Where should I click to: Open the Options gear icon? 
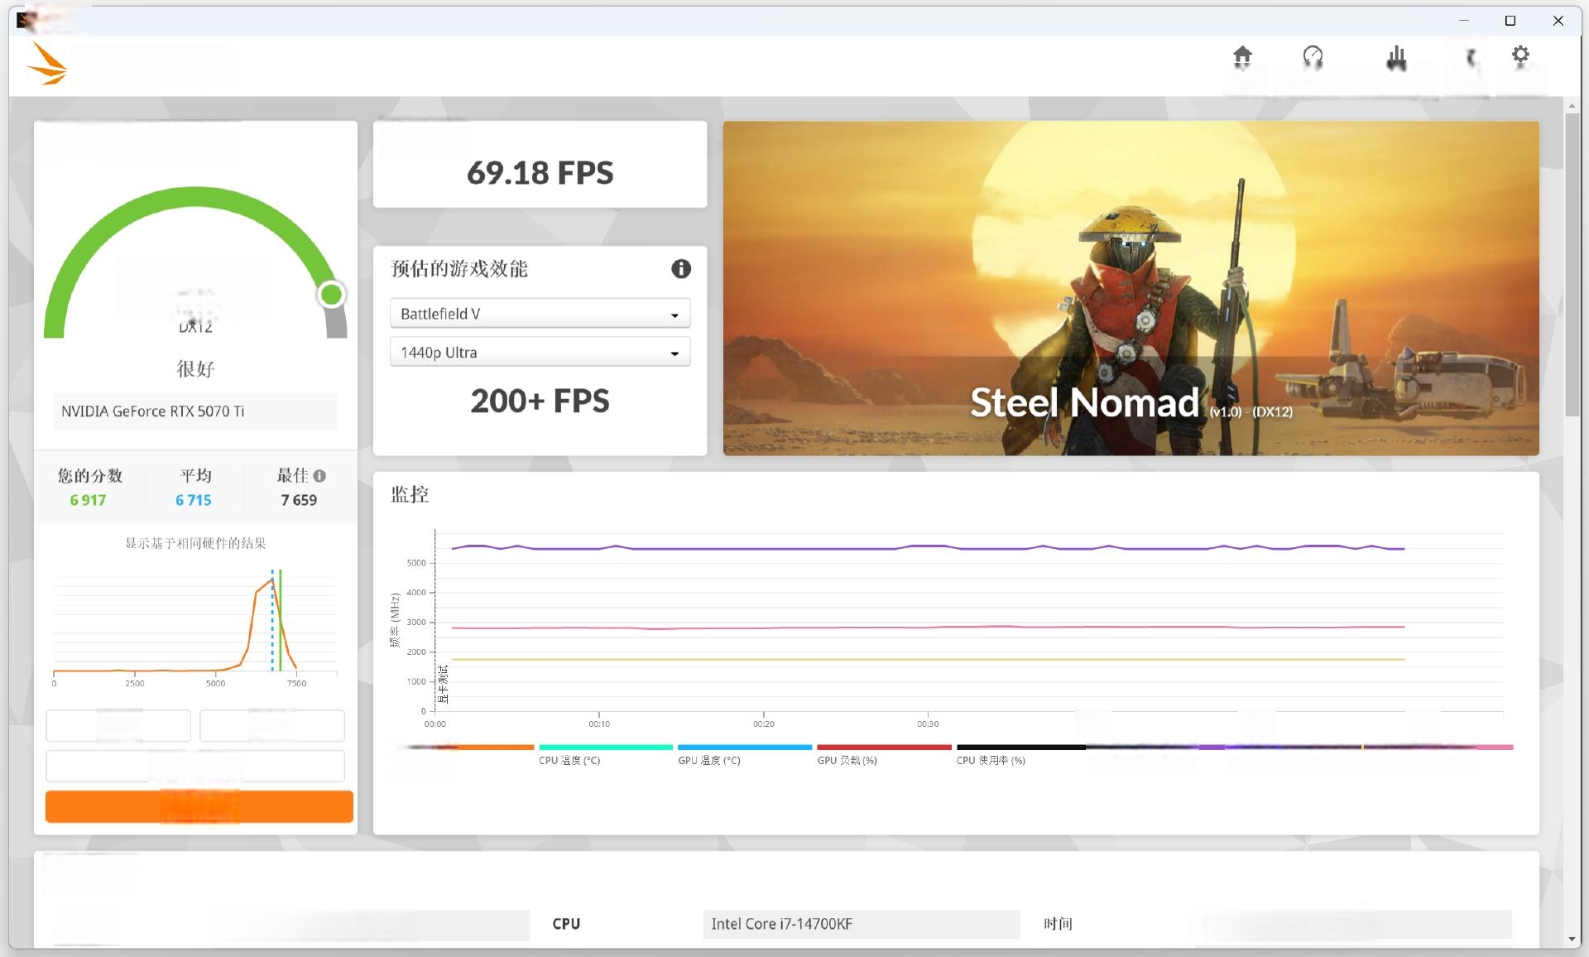pos(1520,55)
